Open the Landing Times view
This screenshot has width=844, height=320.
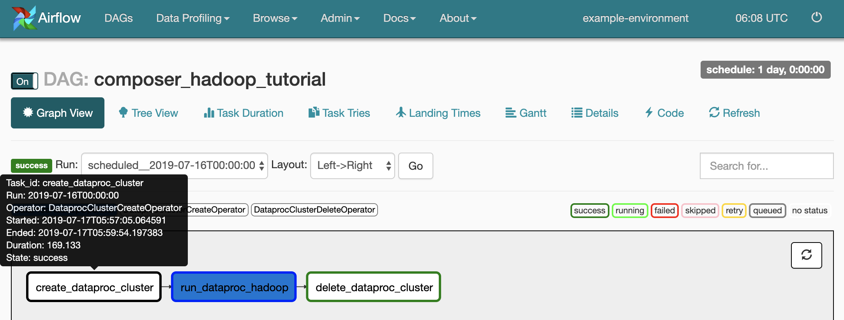click(x=438, y=113)
